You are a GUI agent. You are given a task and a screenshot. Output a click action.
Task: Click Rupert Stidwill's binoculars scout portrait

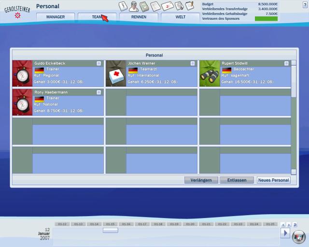[x=210, y=73]
